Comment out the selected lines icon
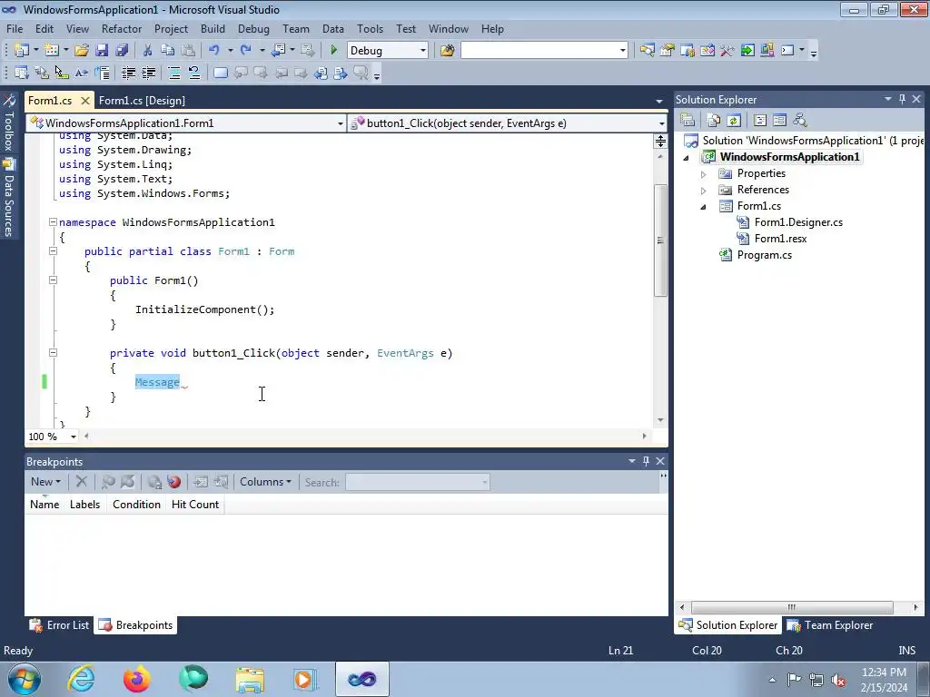The image size is (930, 697). point(174,73)
